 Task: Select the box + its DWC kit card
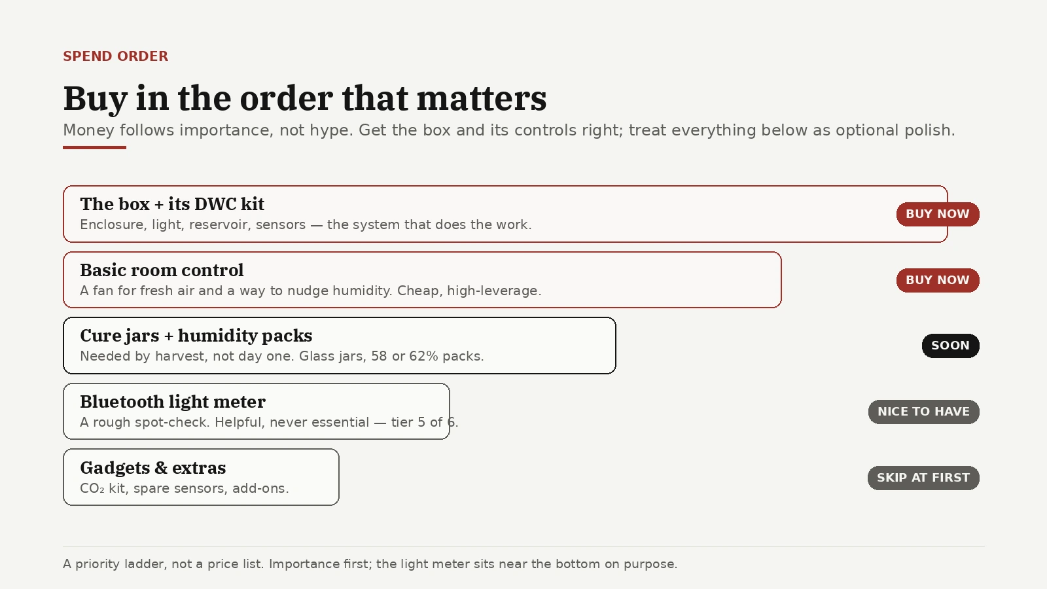pos(505,214)
